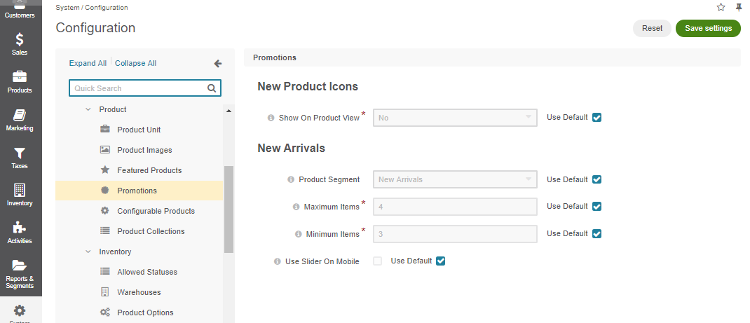This screenshot has width=750, height=323.
Task: Collapse sidebar with the left arrow icon
Action: 217,64
